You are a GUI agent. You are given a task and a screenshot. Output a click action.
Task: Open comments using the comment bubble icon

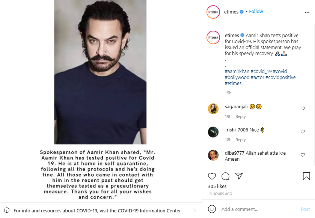pyautogui.click(x=225, y=176)
